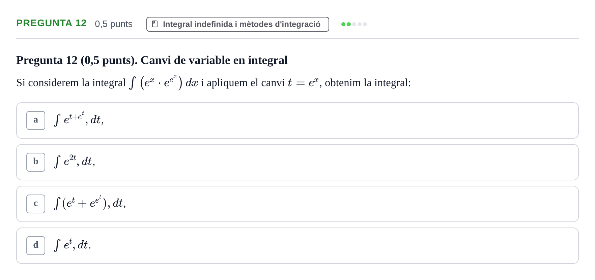Click the book icon in the topic tag
The image size is (595, 280).
pyautogui.click(x=155, y=24)
